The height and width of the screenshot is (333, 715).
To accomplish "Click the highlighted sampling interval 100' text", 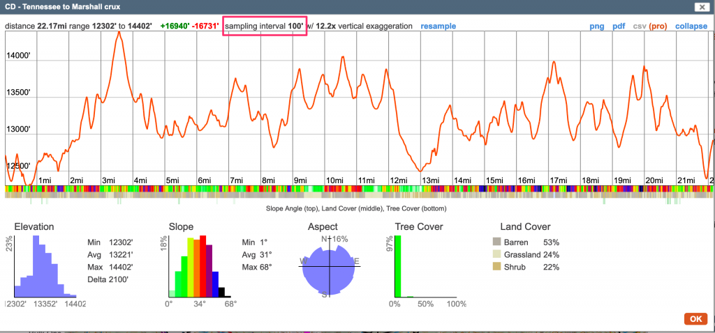I will click(x=265, y=26).
